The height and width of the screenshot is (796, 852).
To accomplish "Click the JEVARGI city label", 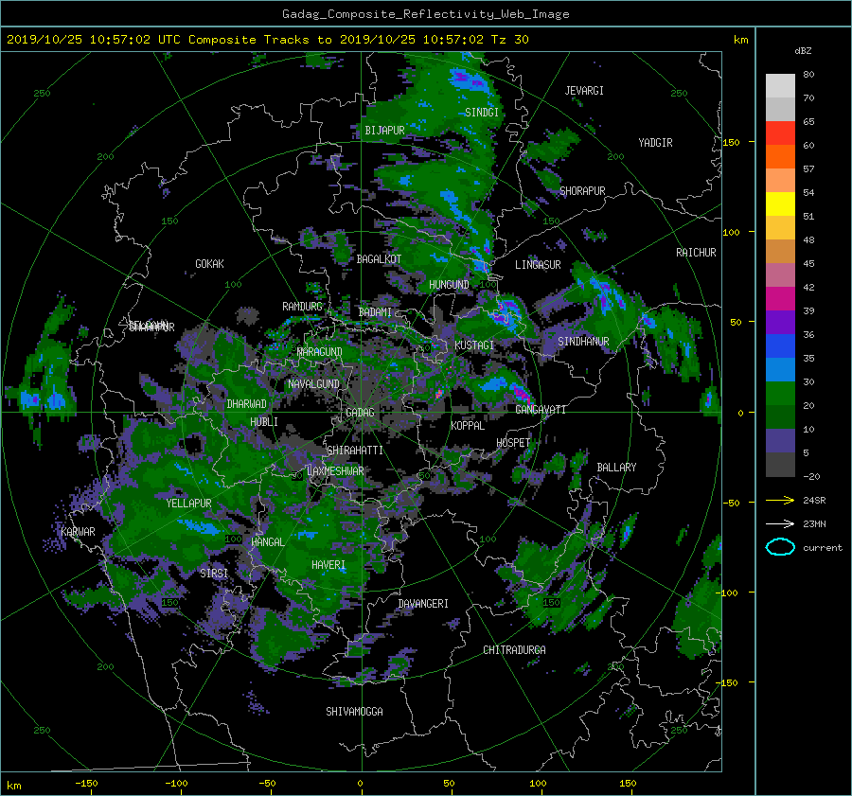I will click(584, 91).
